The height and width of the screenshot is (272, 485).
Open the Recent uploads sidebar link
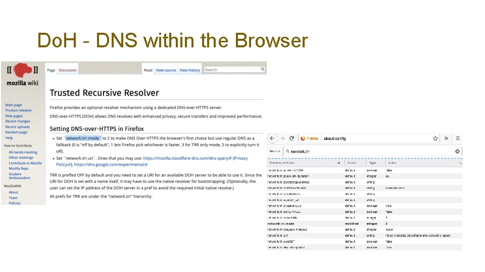[x=17, y=127]
